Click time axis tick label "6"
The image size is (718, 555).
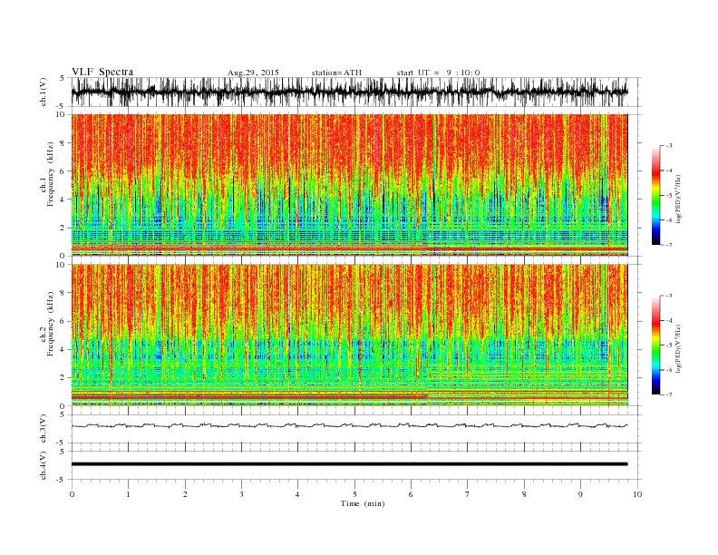(412, 494)
